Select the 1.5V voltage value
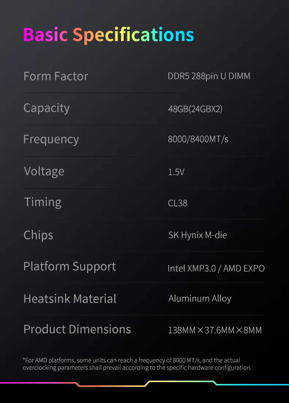 [176, 172]
